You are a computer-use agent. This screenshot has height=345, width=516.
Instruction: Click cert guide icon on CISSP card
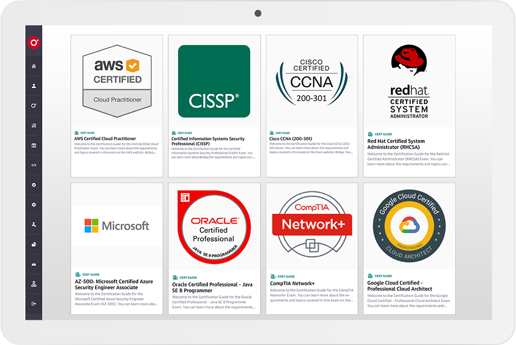coord(174,133)
